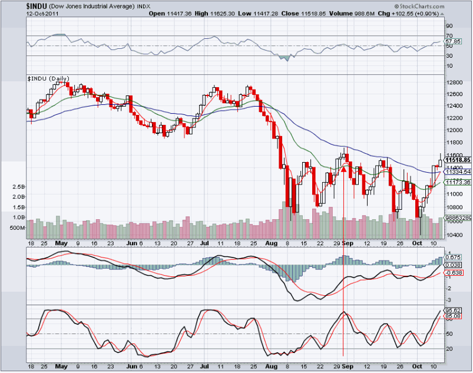Viewport: 473px width, 373px height.
Task: Select the 98863289 volume value label
Action: (458, 218)
